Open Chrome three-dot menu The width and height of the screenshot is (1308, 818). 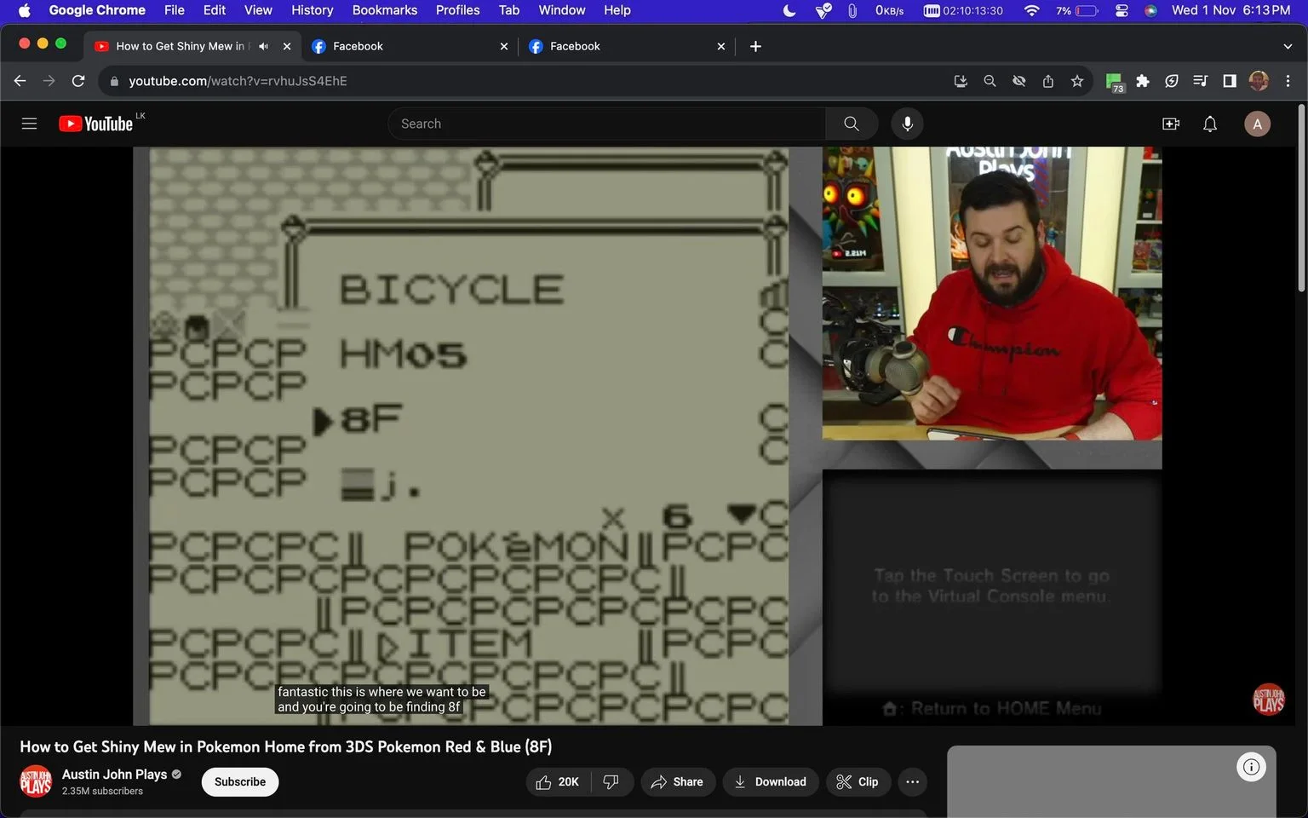pos(1288,81)
